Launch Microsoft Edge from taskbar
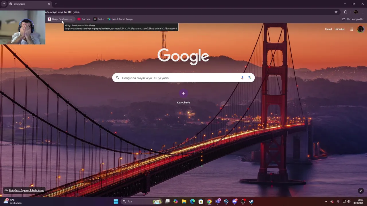The image size is (367, 206). 192,201
